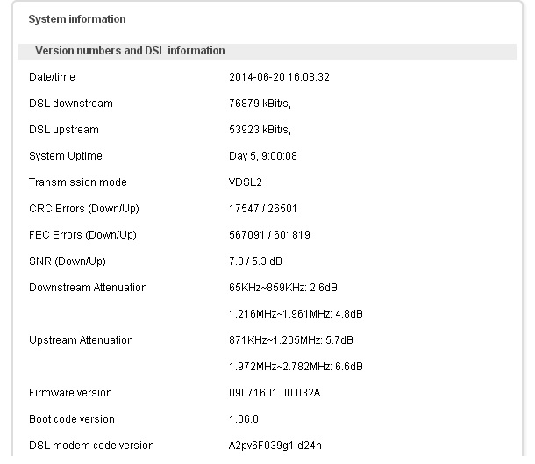Select the Date/time value 2014-06-20 16:08:32
The image size is (535, 464).
[279, 77]
